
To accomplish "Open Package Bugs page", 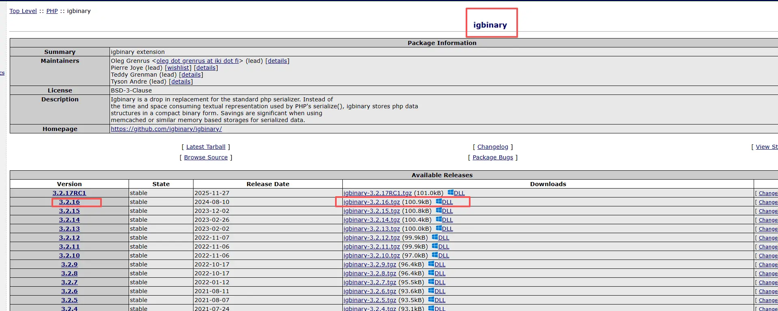I will [x=492, y=157].
